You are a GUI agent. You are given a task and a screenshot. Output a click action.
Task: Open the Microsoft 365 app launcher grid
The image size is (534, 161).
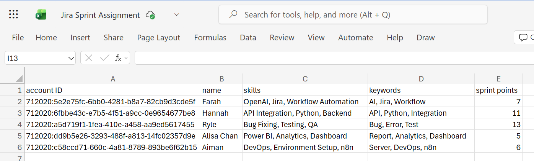[x=13, y=15]
